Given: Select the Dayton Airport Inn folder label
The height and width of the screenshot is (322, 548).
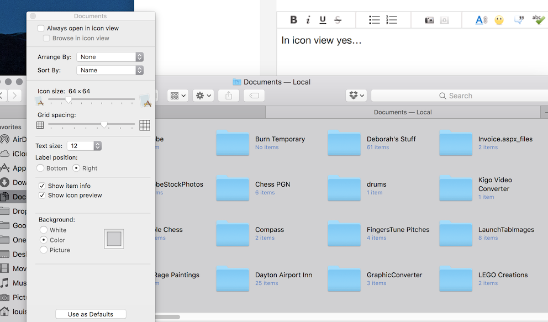Looking at the screenshot, I should (x=283, y=275).
